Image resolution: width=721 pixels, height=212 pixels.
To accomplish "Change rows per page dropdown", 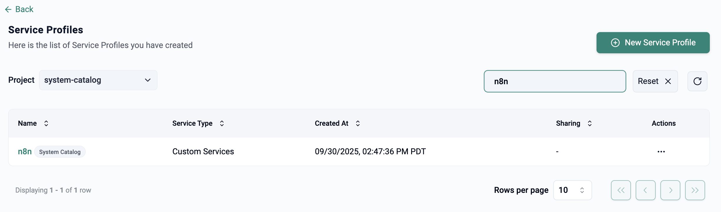I will (x=572, y=190).
